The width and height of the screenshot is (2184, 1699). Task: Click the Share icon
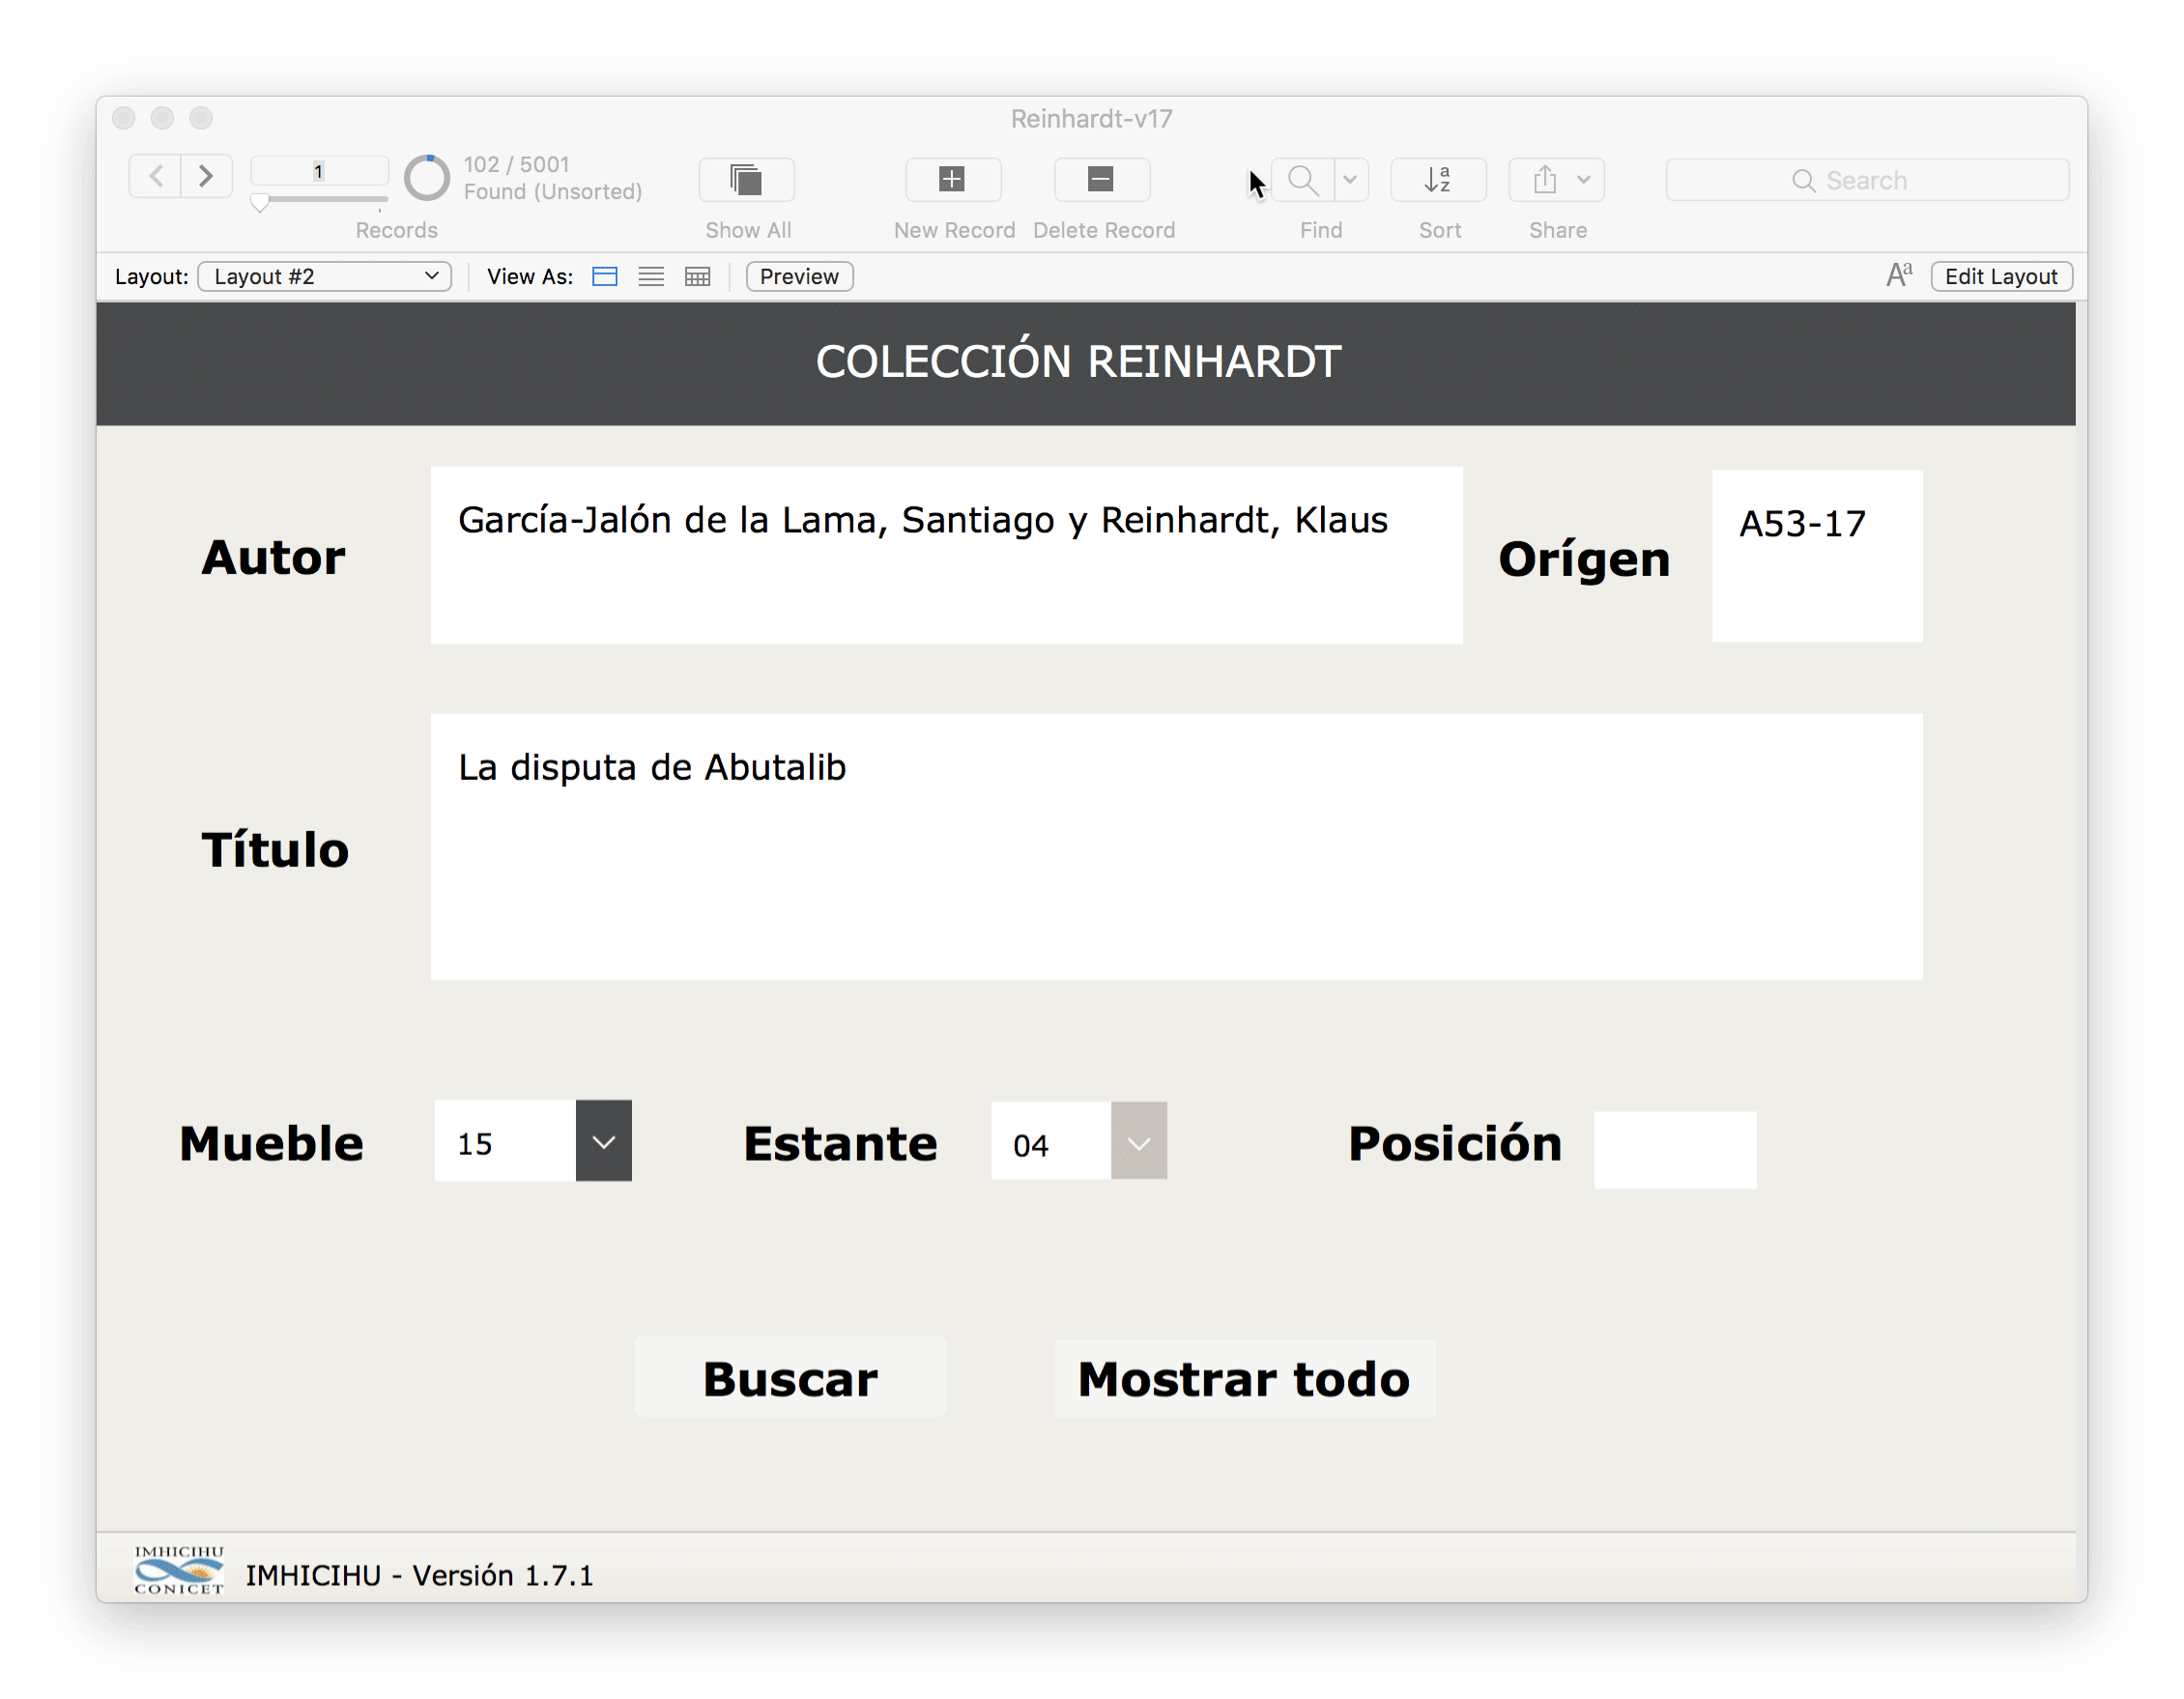click(x=1545, y=180)
